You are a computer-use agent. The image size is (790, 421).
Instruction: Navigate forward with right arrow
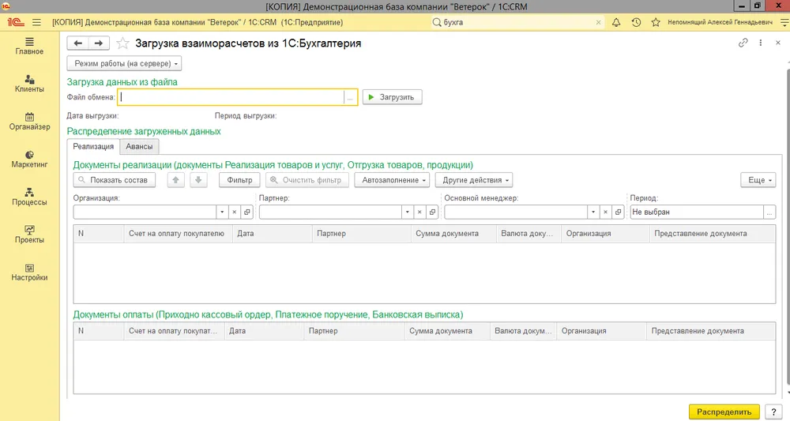point(99,43)
